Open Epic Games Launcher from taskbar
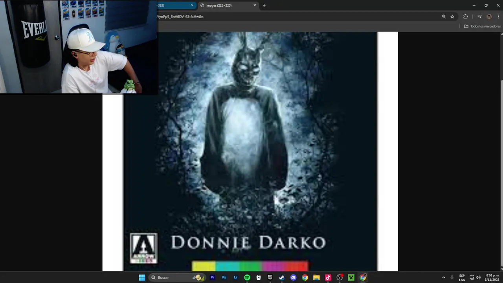 click(270, 277)
